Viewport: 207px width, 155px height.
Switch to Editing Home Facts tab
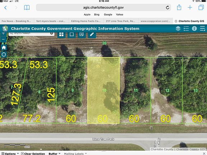tap(86, 21)
